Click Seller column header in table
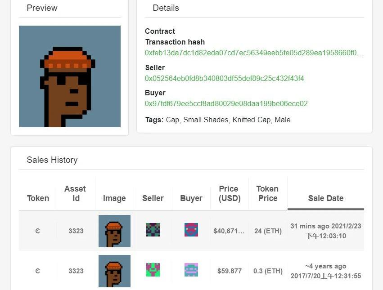 [153, 198]
